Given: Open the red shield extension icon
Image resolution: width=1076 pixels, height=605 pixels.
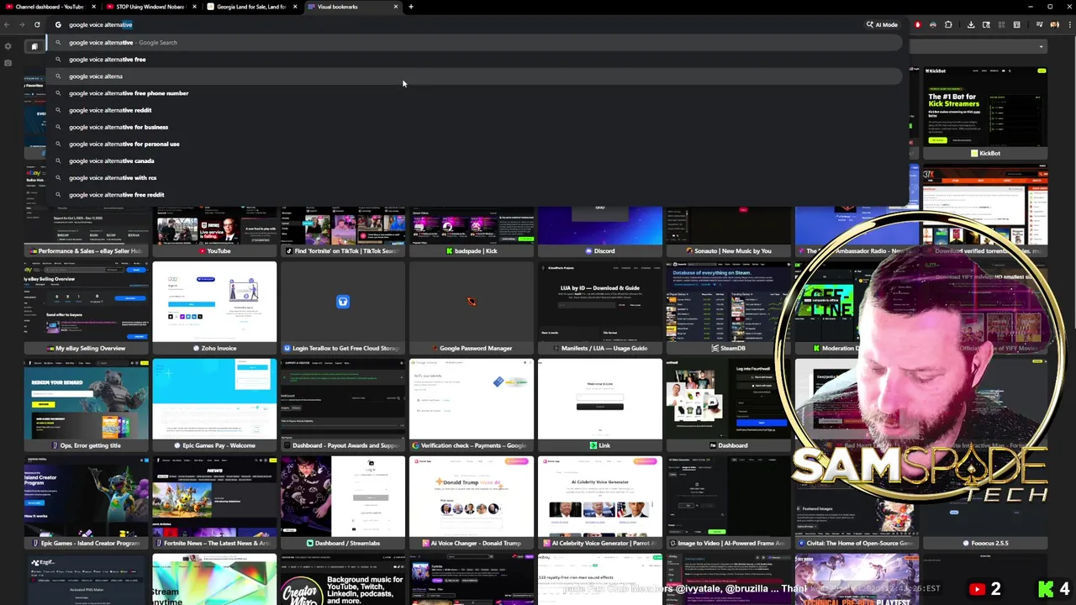Looking at the screenshot, I should pyautogui.click(x=918, y=24).
